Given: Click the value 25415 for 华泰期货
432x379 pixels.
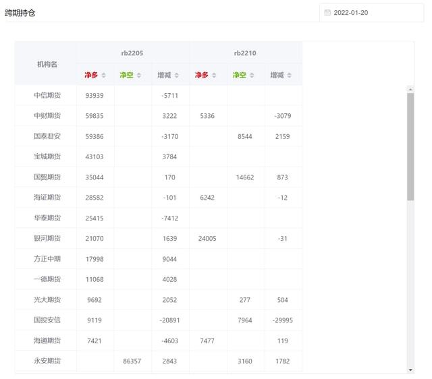Looking at the screenshot, I should 94,218.
